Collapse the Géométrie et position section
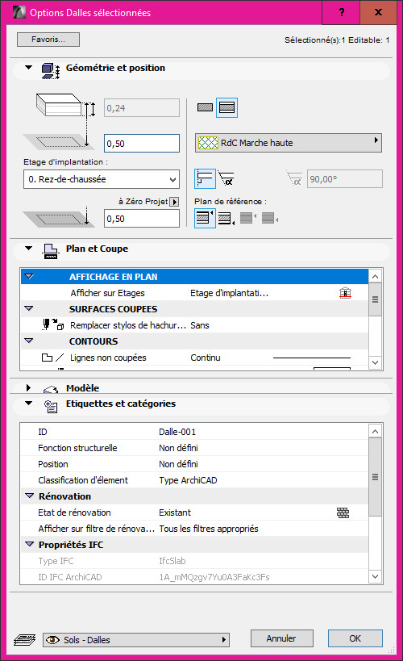This screenshot has height=661, width=403. [29, 68]
